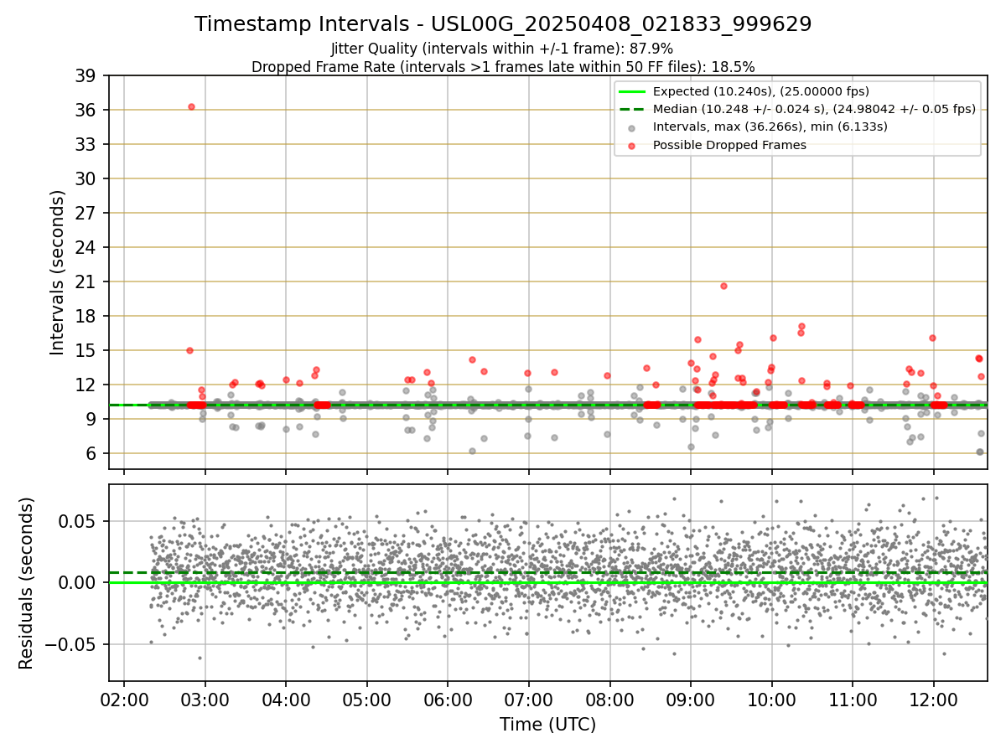Click the red point near 15 seconds before 03:00
Viewport: 1006px width, 754px height.
[189, 350]
